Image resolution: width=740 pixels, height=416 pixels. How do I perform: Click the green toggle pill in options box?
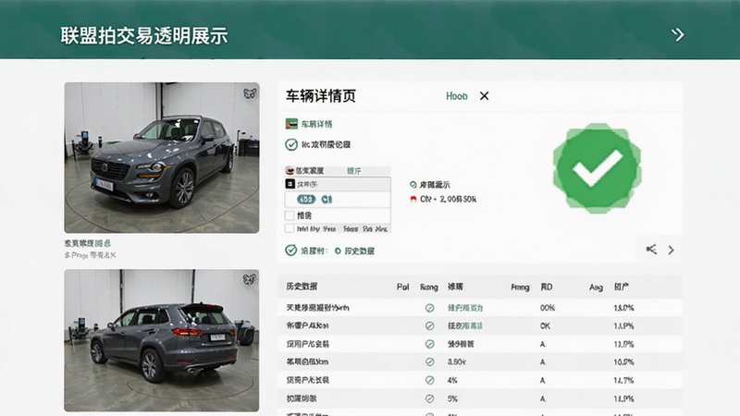(306, 200)
